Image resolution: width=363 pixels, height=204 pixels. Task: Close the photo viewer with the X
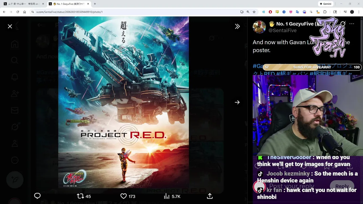(10, 26)
